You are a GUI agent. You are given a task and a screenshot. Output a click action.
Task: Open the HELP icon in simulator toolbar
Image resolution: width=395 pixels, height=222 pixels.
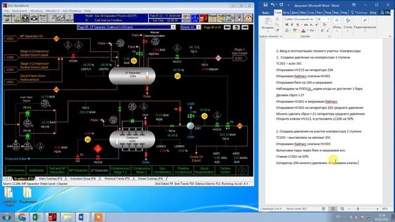(x=69, y=18)
